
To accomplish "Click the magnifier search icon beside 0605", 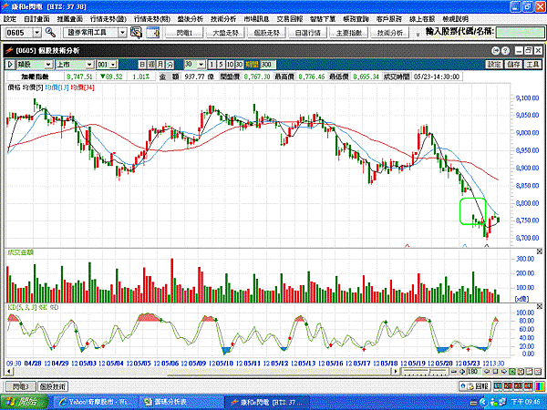I will pyautogui.click(x=50, y=33).
